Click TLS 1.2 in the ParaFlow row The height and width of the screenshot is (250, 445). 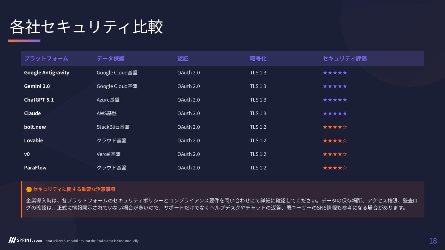pyautogui.click(x=258, y=168)
